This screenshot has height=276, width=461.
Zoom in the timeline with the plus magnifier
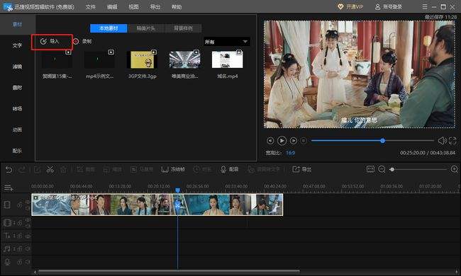454,169
